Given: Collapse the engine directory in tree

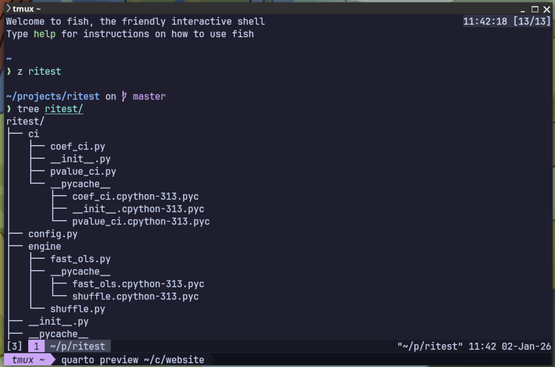Looking at the screenshot, I should tap(45, 246).
